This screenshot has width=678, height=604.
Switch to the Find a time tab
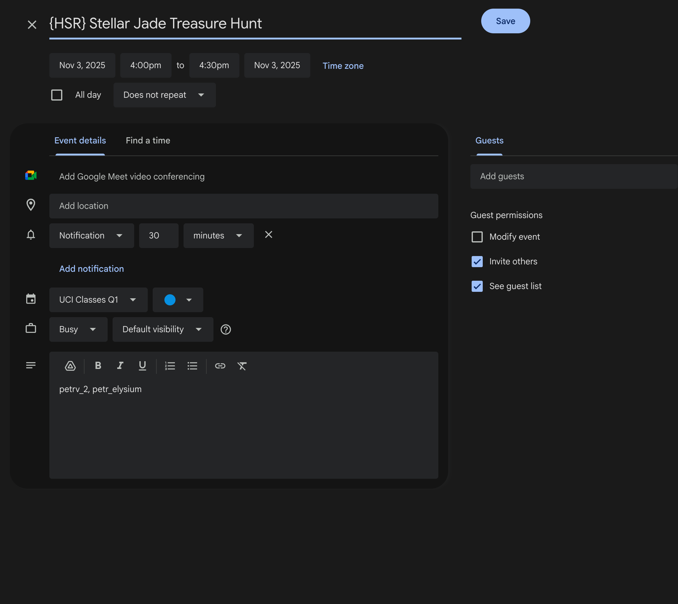148,141
